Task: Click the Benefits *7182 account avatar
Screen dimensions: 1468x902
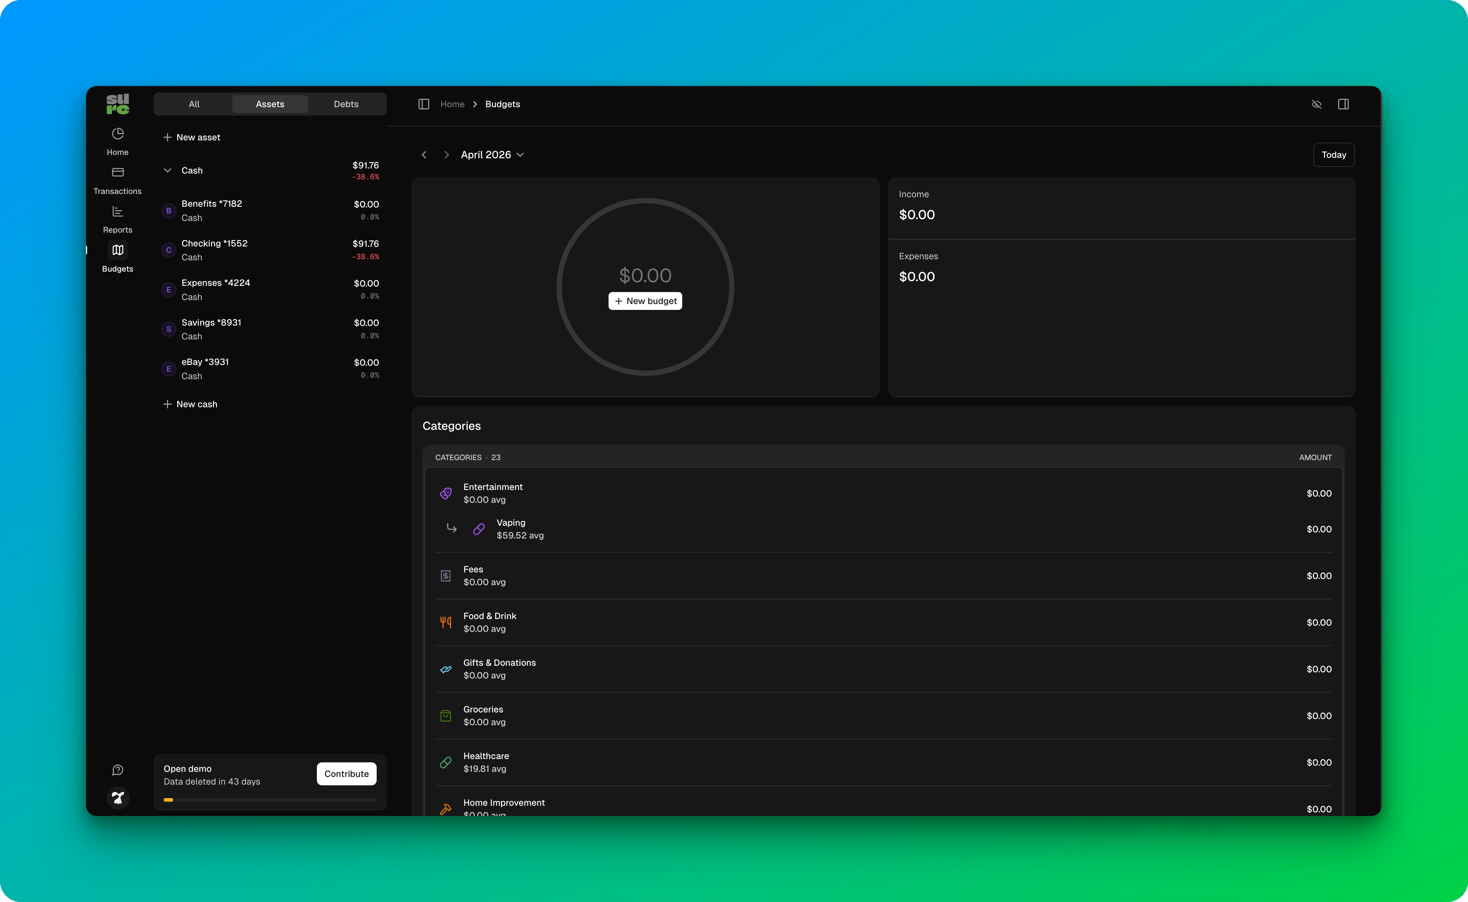Action: [169, 211]
